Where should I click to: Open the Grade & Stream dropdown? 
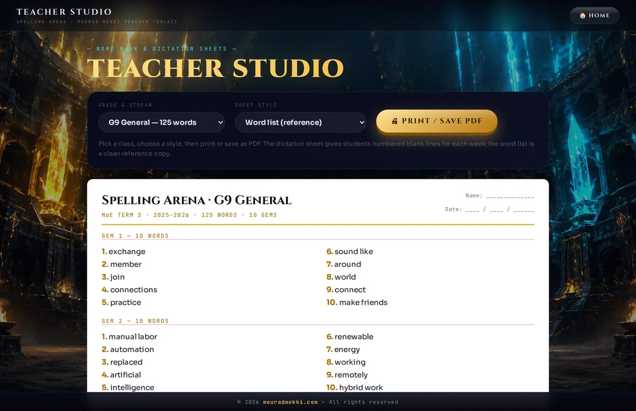[x=162, y=122]
